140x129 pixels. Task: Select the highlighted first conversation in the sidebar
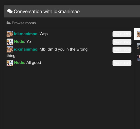pos(137,34)
